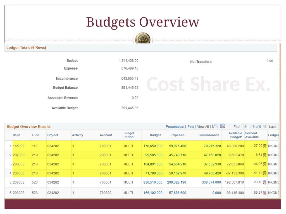Sort by the Project column header

pos(53,135)
